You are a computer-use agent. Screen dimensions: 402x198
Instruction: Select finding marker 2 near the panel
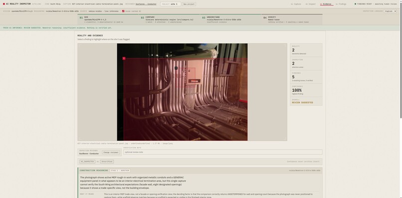click(x=176, y=68)
